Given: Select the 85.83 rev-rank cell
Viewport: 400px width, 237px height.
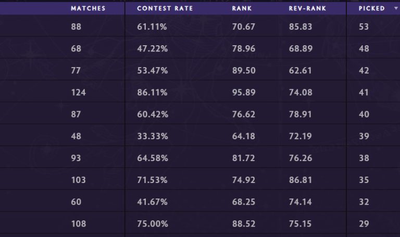Looking at the screenshot, I should (x=300, y=27).
